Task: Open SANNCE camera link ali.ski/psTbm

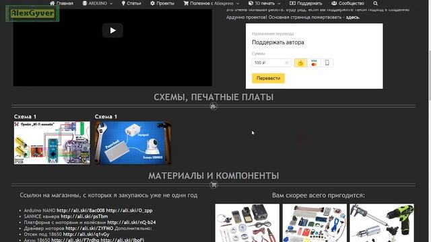Action: 84,216
